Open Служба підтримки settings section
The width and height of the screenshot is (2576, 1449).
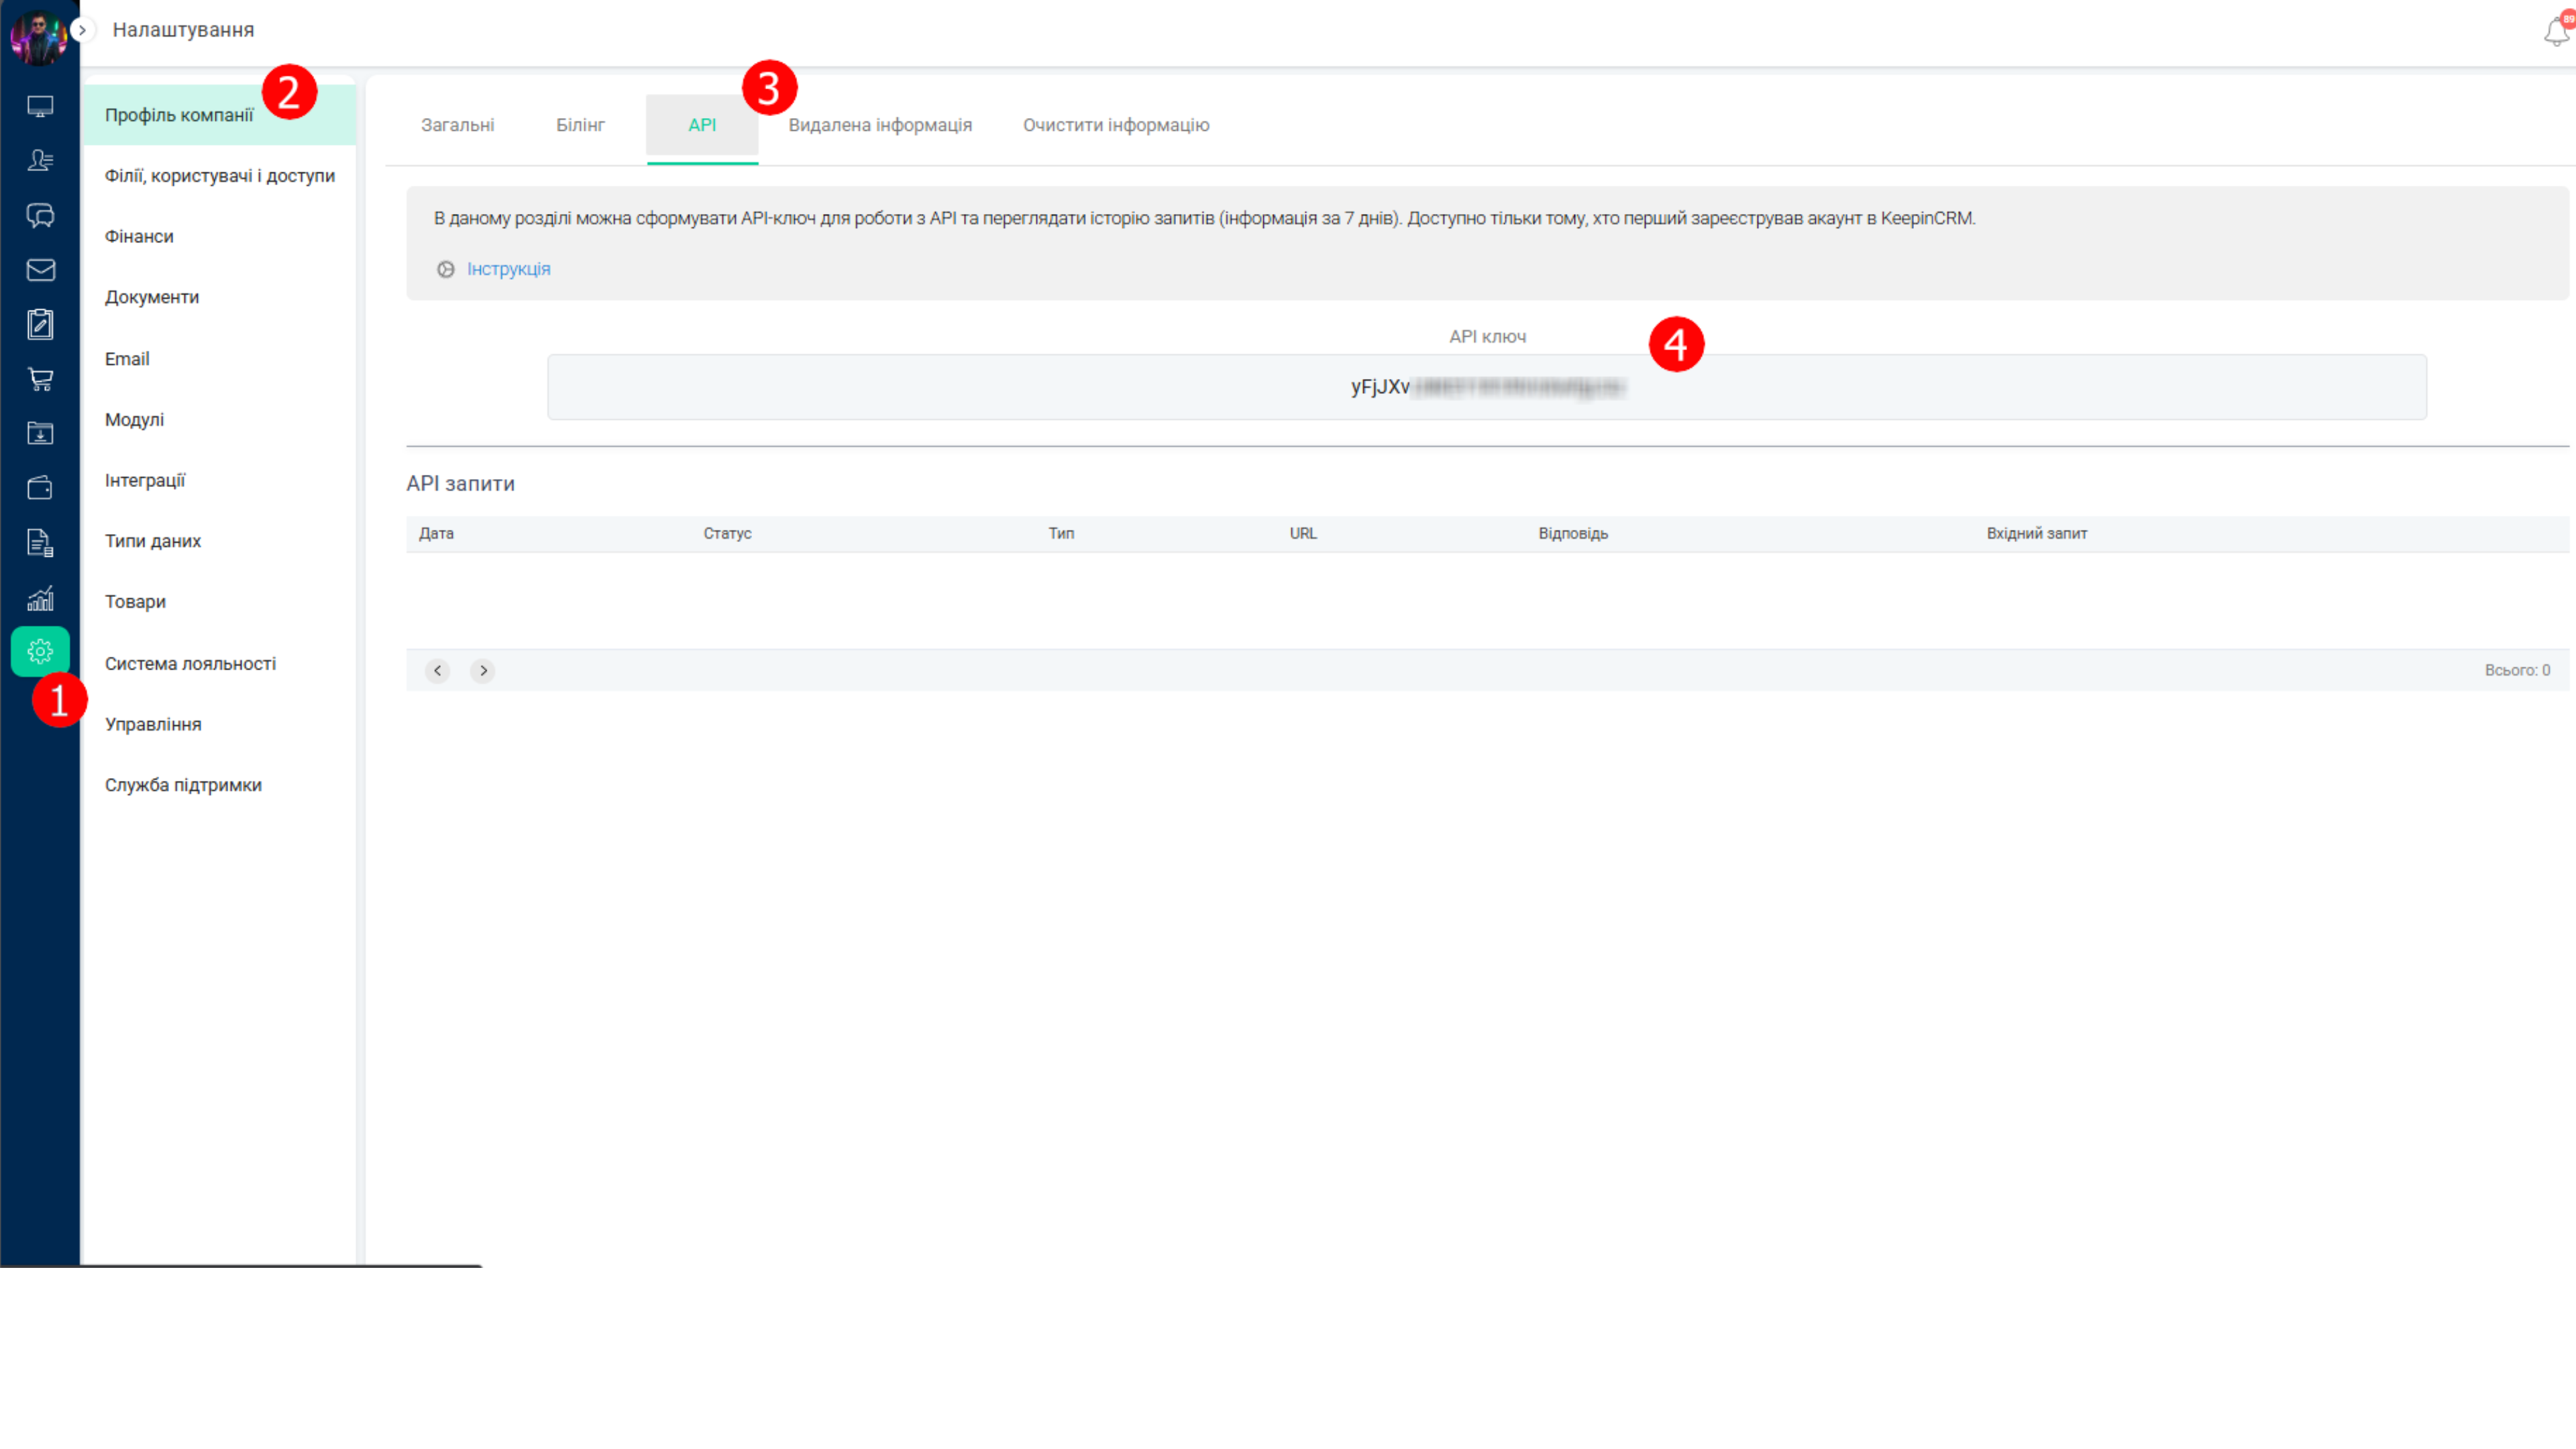point(183,784)
